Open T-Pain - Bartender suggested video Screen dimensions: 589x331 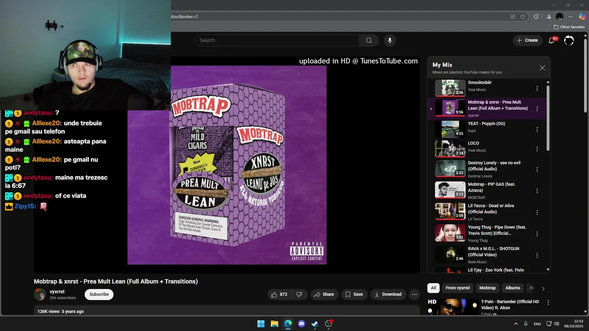(x=510, y=305)
